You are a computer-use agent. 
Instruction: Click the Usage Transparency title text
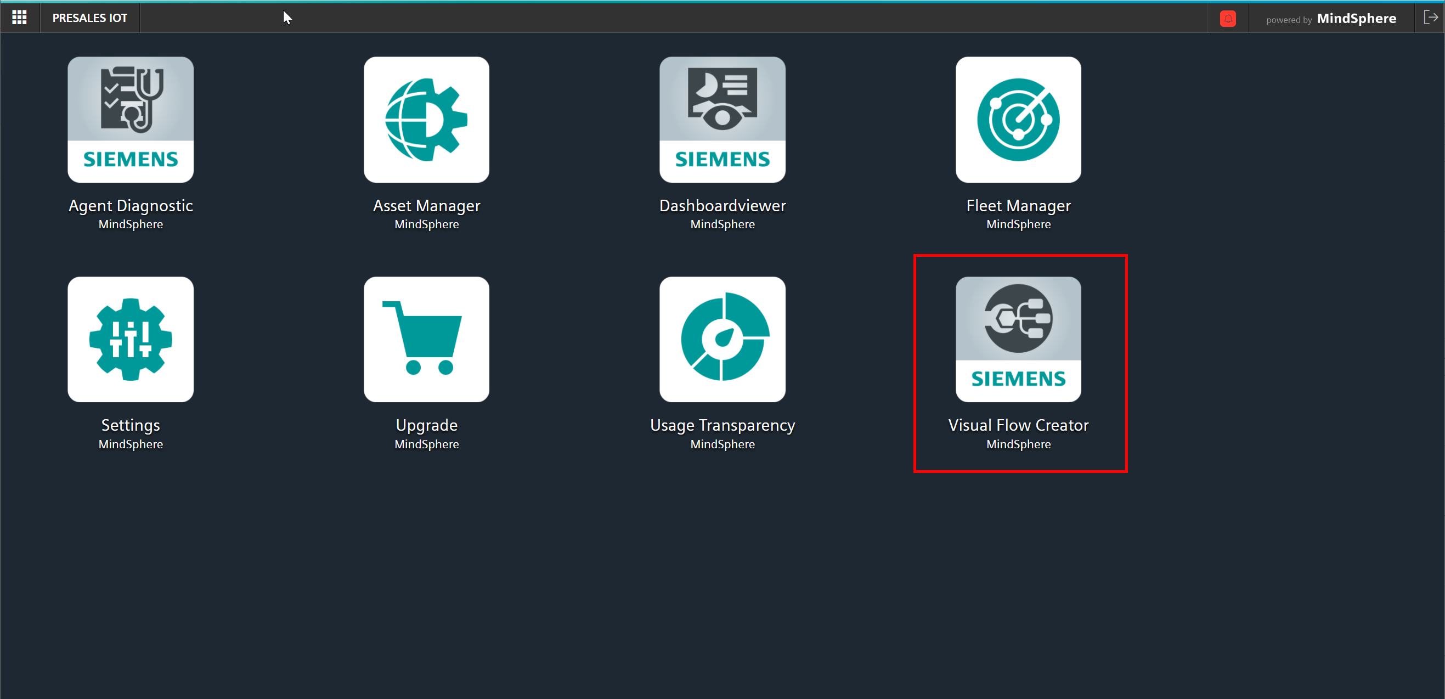coord(722,425)
